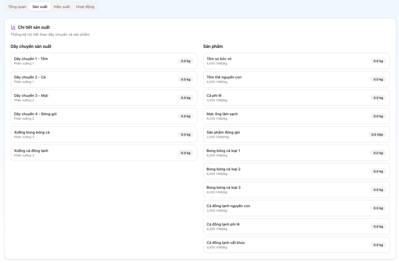
Task: Select the Tôm sú bóc vỏ product
Action: pos(296,61)
